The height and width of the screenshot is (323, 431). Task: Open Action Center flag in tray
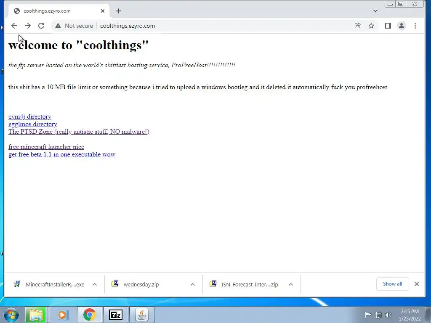368,315
